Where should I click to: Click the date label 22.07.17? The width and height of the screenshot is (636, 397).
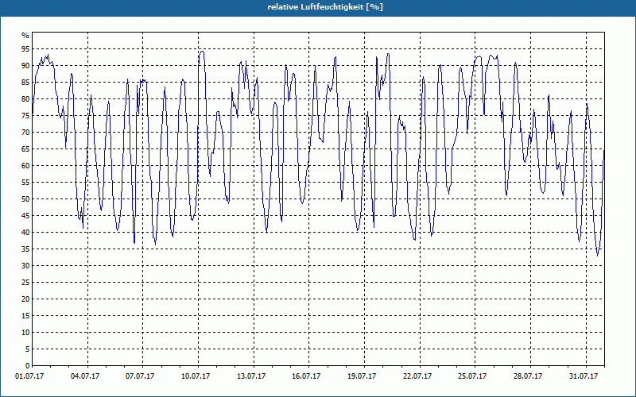[x=417, y=376]
